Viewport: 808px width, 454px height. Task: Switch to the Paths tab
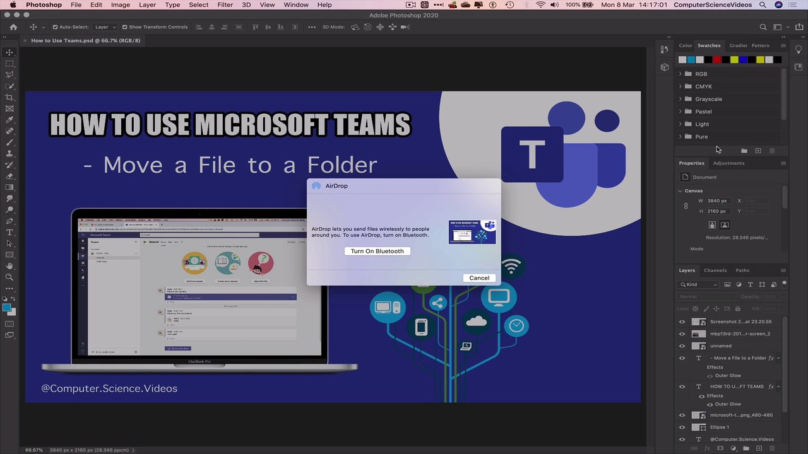742,271
